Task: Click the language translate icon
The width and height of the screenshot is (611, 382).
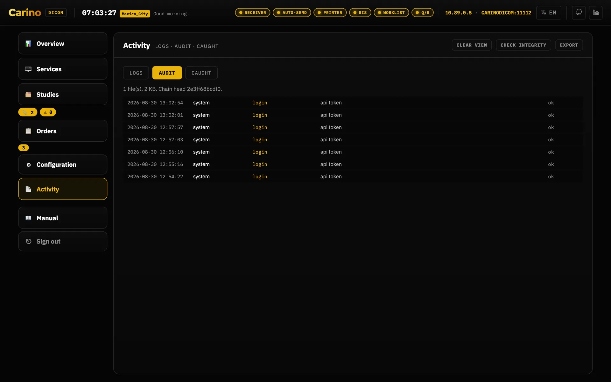Action: [x=544, y=13]
